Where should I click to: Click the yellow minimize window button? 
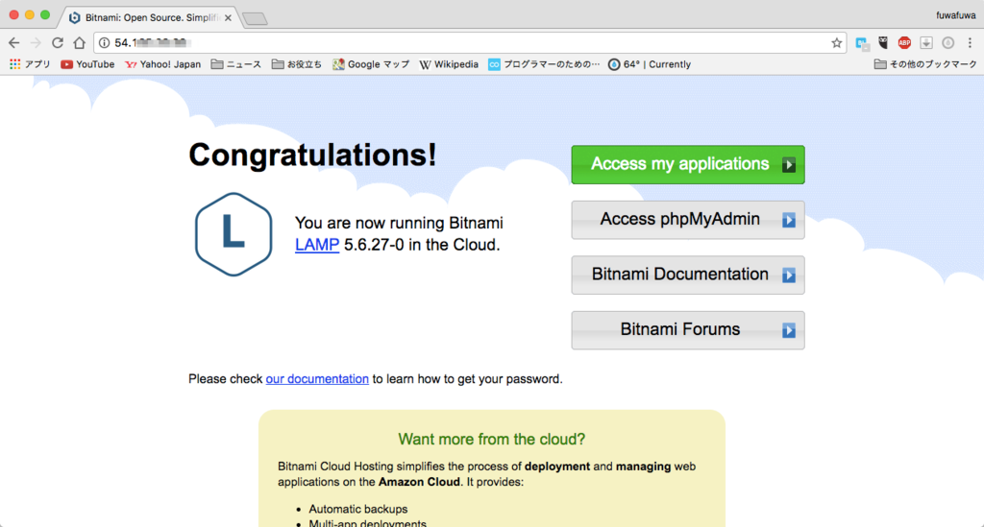coord(30,15)
